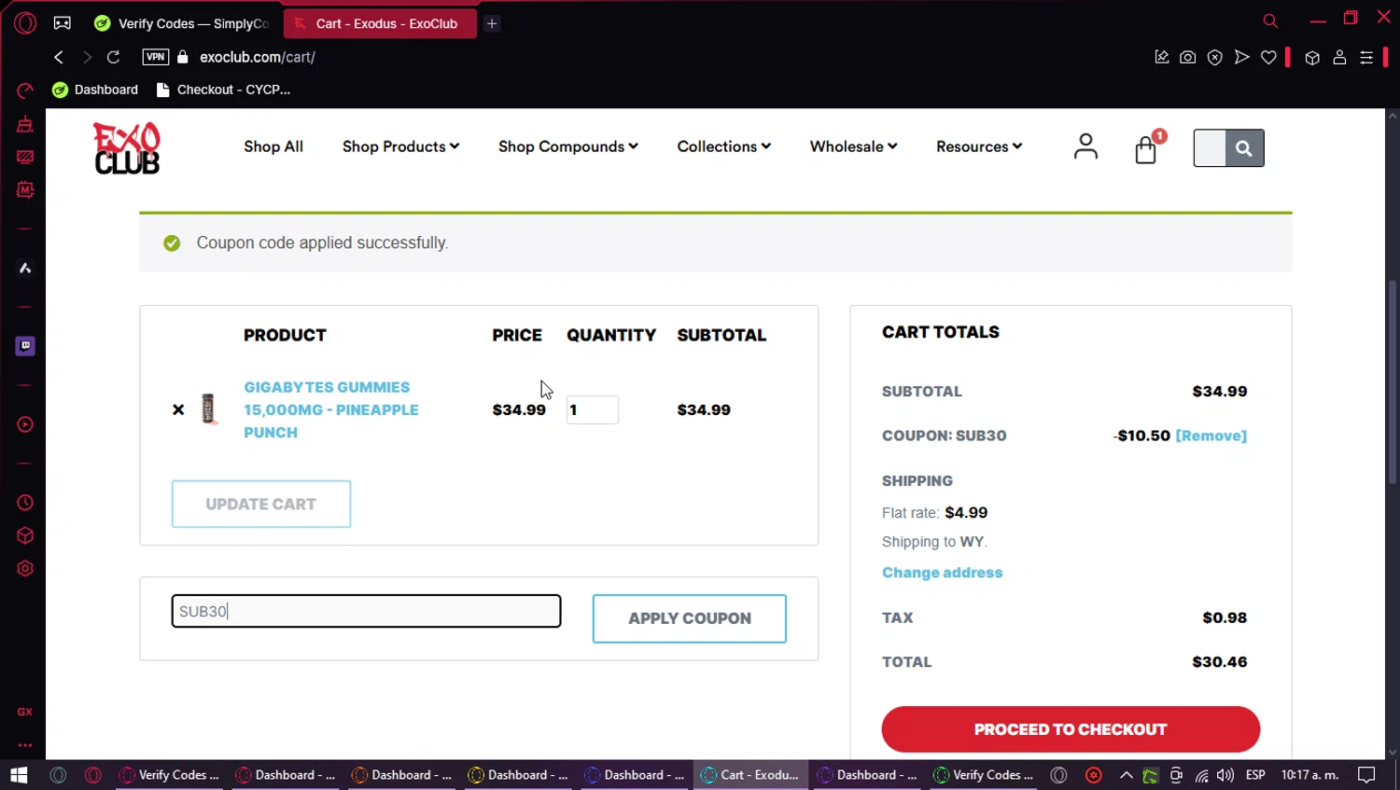Go back to the previous page
This screenshot has height=790, width=1400.
pos(59,57)
